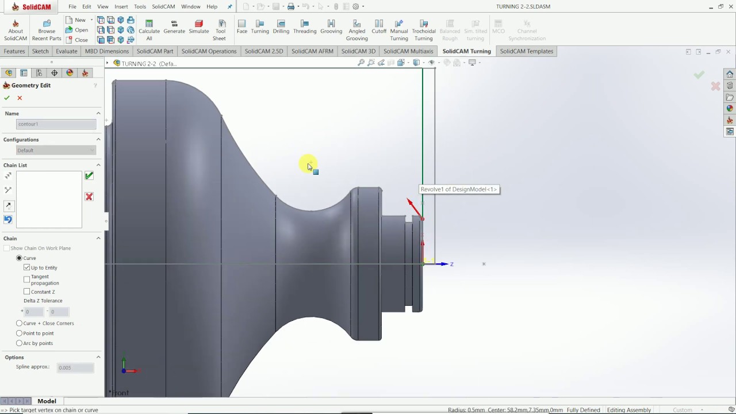Select Arc by points option
The image size is (736, 414).
point(19,343)
